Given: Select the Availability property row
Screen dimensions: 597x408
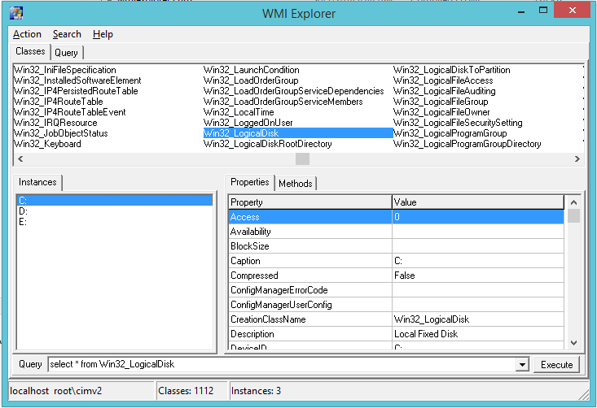Looking at the screenshot, I should click(396, 232).
